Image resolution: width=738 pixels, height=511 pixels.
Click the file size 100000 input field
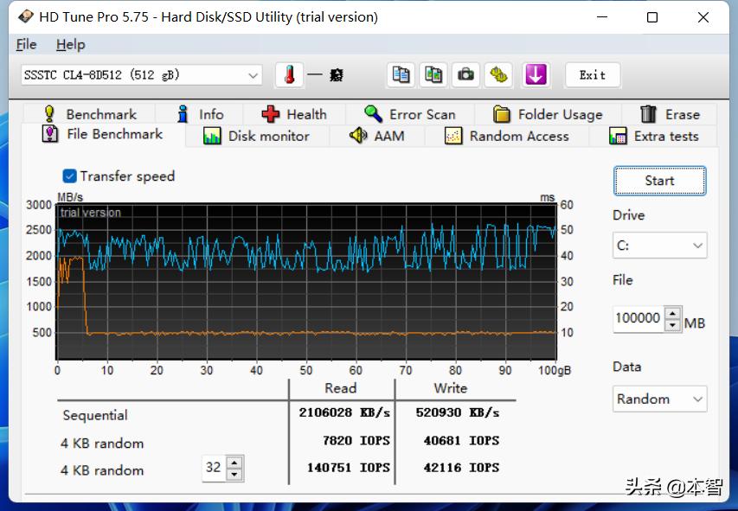point(639,318)
